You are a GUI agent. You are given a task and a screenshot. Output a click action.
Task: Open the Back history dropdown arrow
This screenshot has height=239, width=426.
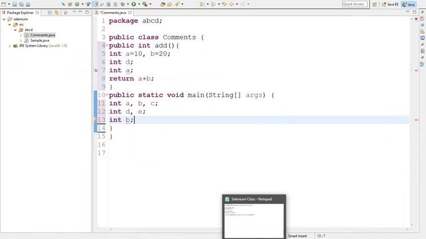237,4
